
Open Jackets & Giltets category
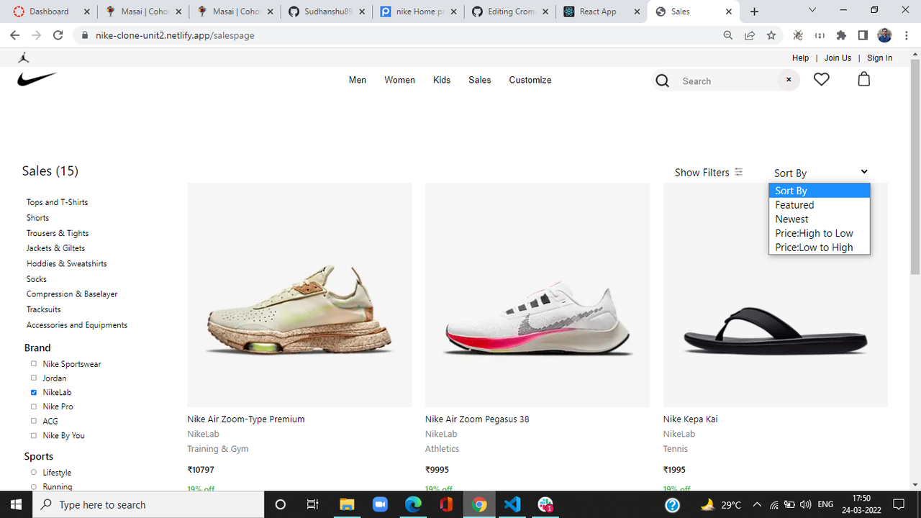[x=56, y=248]
